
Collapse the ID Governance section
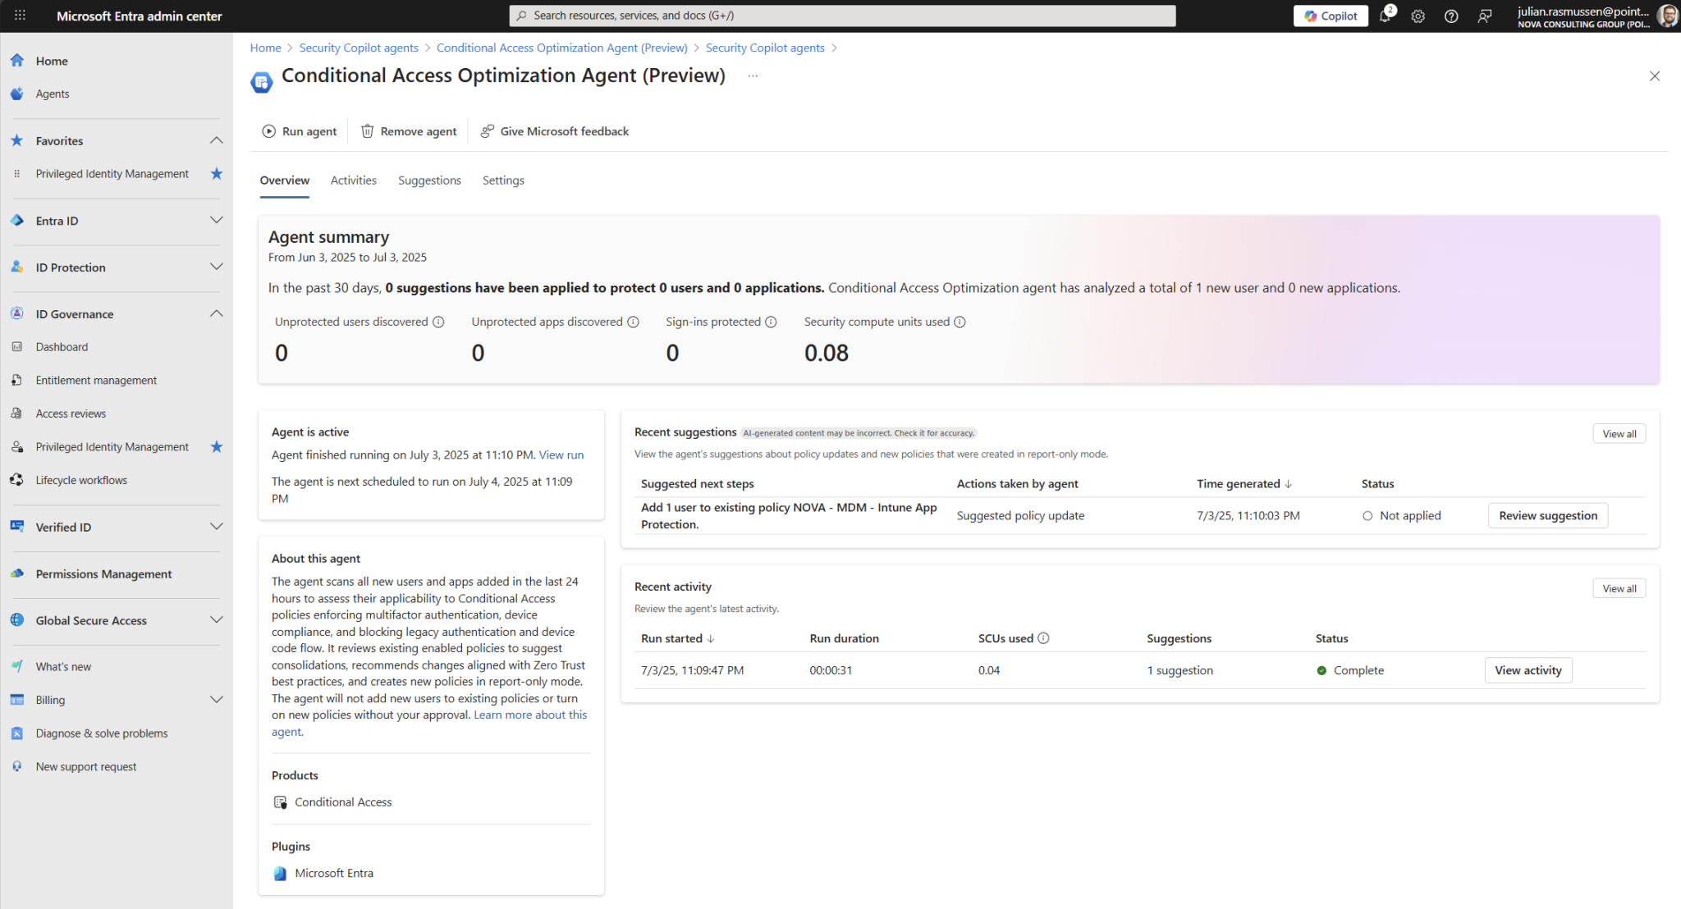(x=217, y=313)
